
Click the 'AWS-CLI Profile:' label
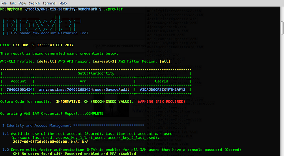click(17, 61)
